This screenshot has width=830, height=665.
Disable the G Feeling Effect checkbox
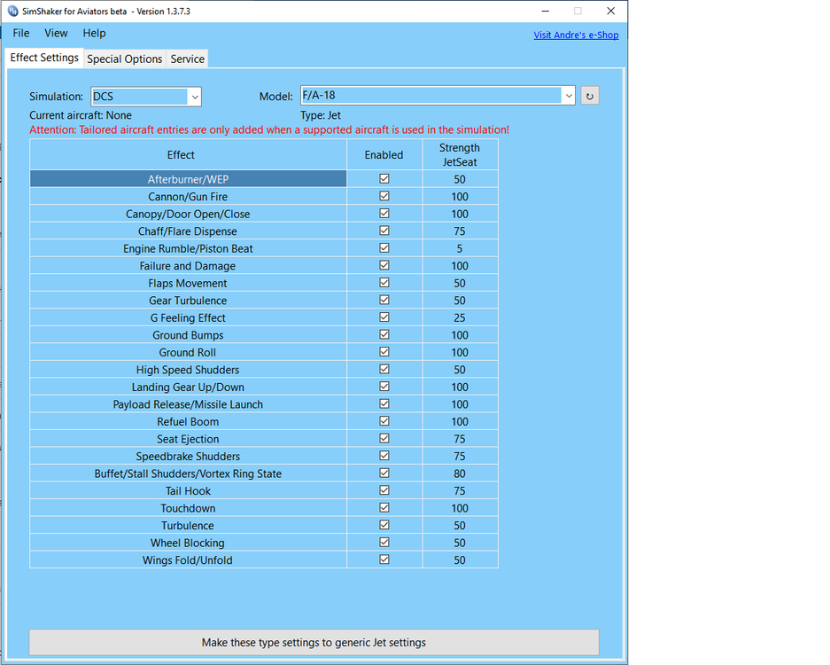pos(384,317)
